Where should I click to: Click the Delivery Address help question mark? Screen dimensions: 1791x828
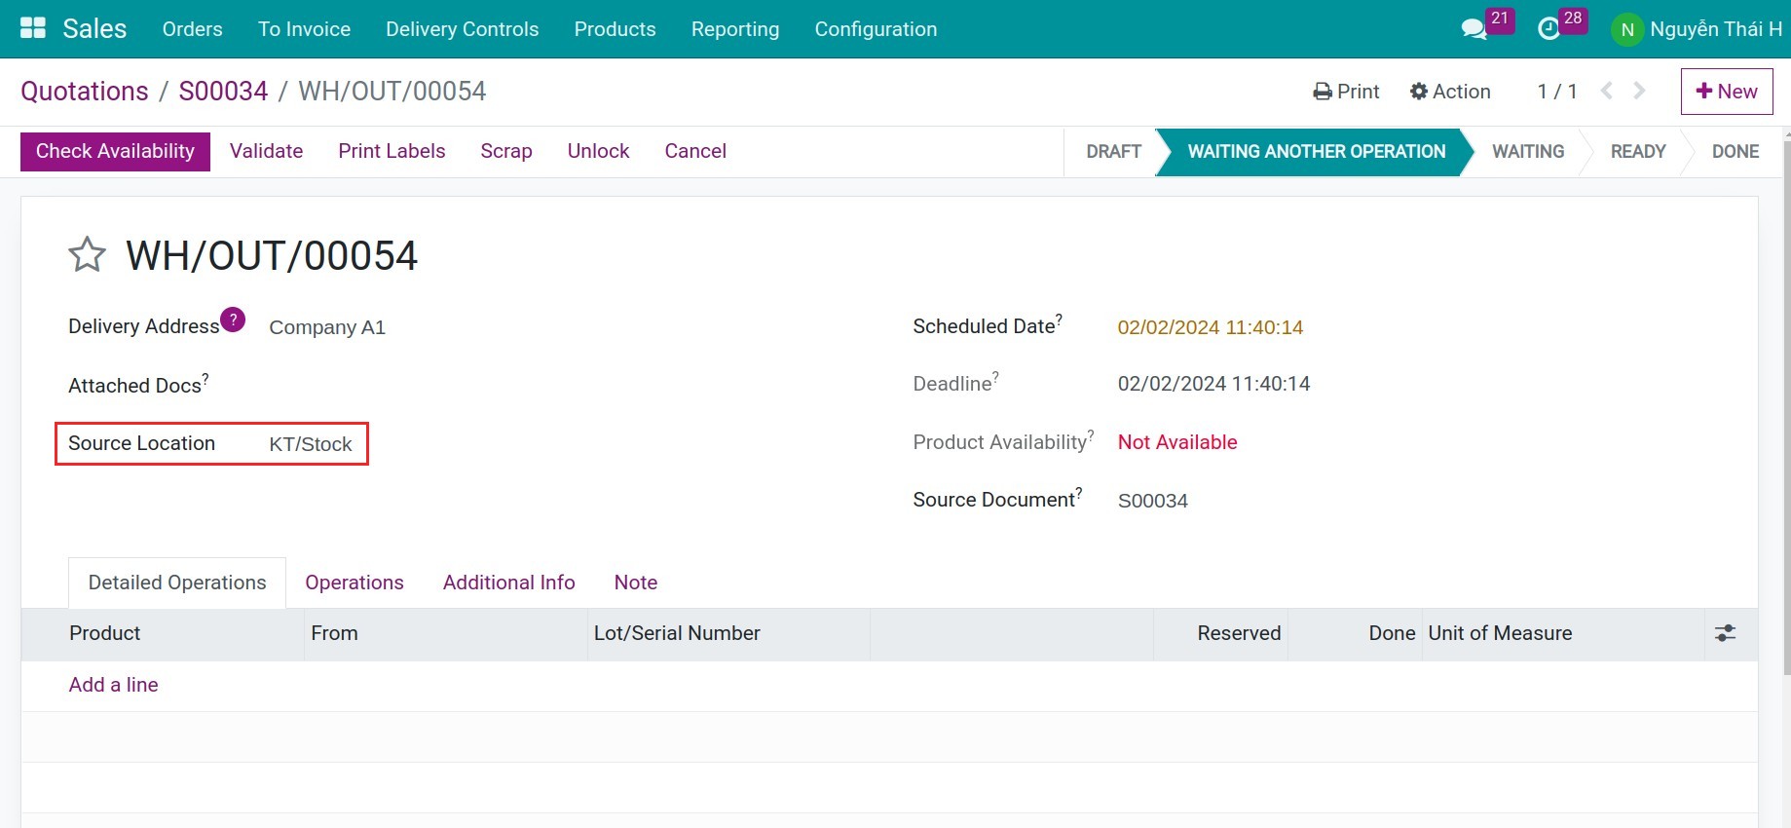pyautogui.click(x=233, y=320)
